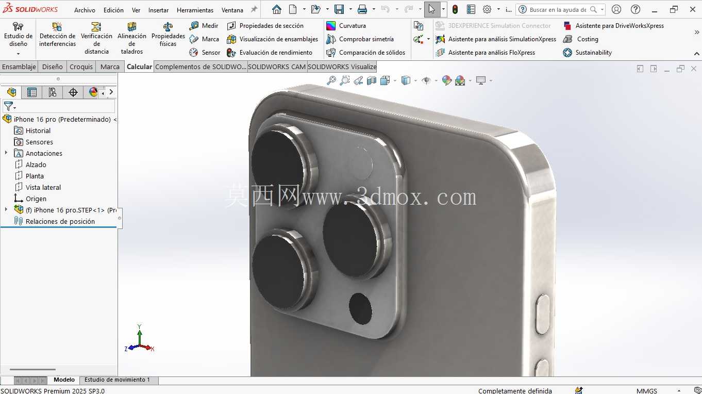Create a new document via New icon
Viewport: 702px width, 394px height.
293,9
